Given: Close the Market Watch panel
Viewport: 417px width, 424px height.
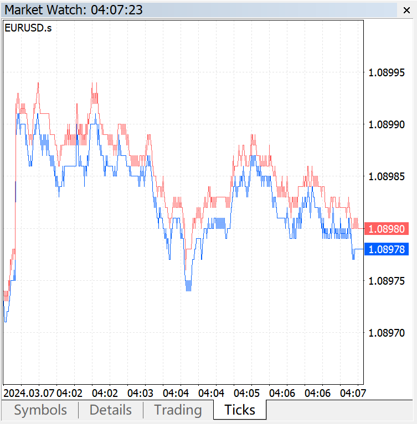Looking at the screenshot, I should click(406, 11).
